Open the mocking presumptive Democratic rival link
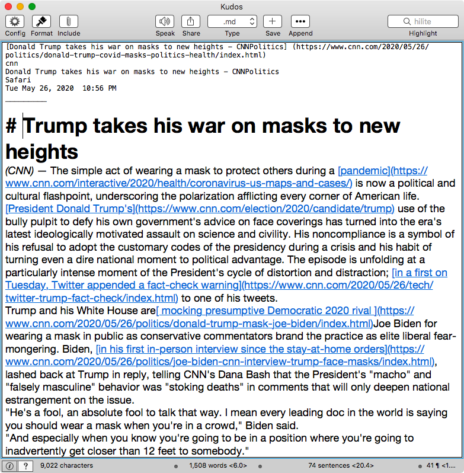Screen dimensions: 464x473 [x=210, y=317]
